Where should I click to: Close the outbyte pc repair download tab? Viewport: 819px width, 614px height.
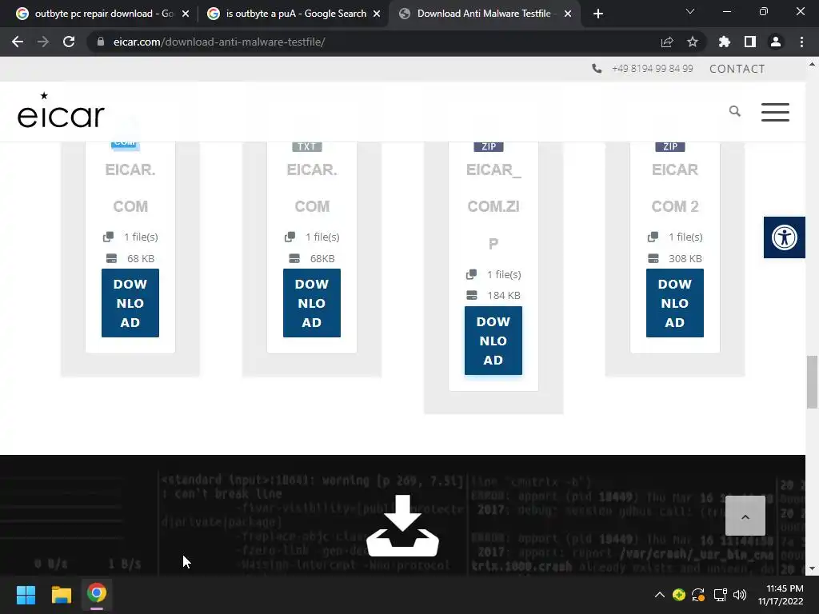(186, 14)
